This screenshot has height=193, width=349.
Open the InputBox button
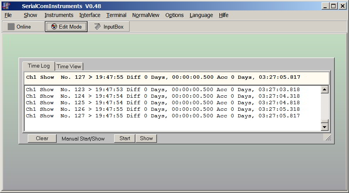click(109, 27)
